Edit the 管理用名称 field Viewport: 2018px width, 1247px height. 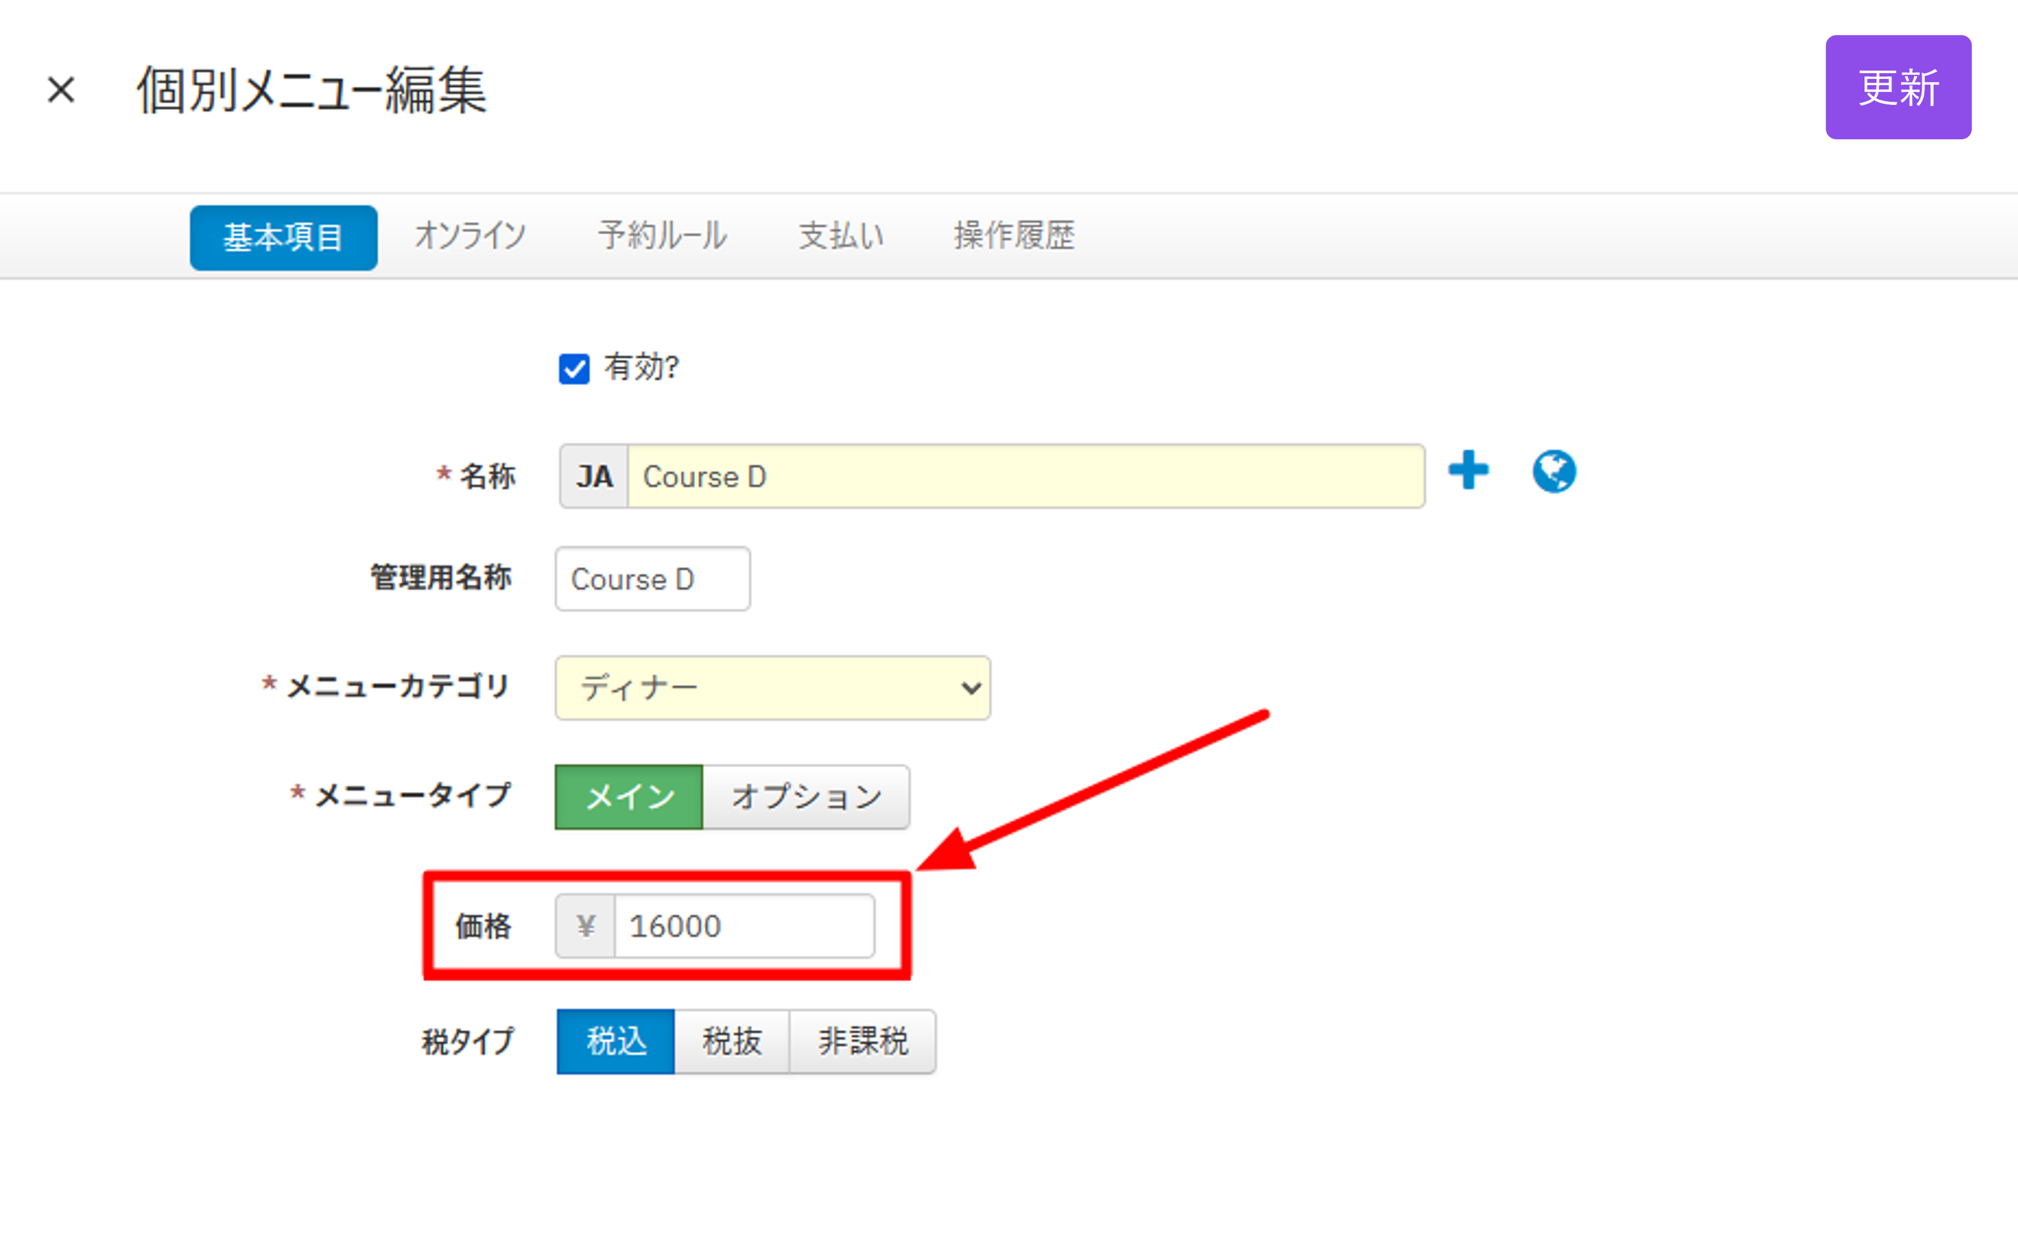point(653,579)
